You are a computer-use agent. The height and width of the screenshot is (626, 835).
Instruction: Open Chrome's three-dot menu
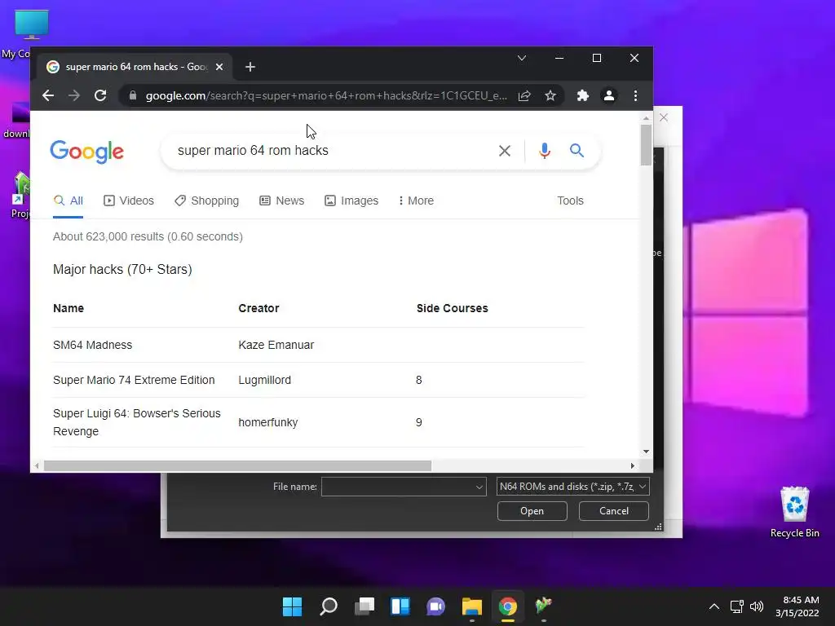(x=635, y=96)
